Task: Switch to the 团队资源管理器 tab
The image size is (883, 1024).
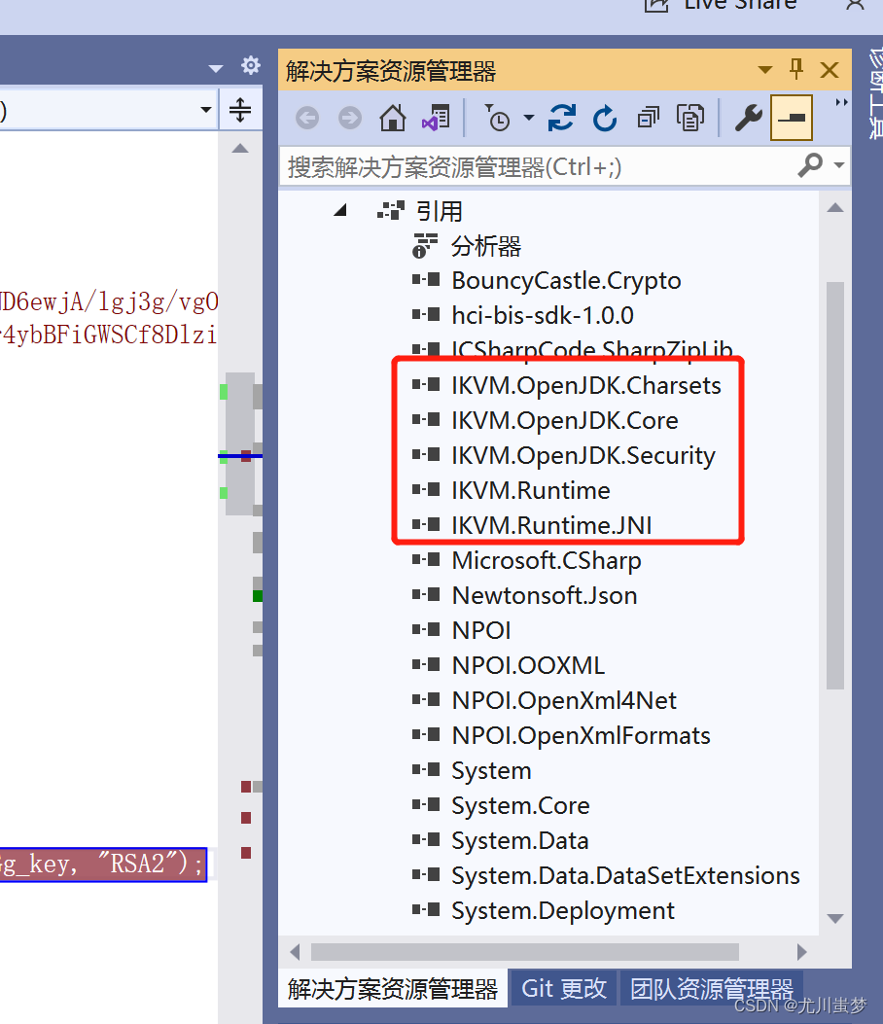Action: click(x=711, y=989)
